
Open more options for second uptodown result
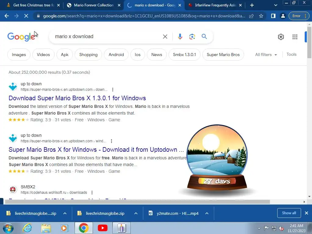pos(112,141)
